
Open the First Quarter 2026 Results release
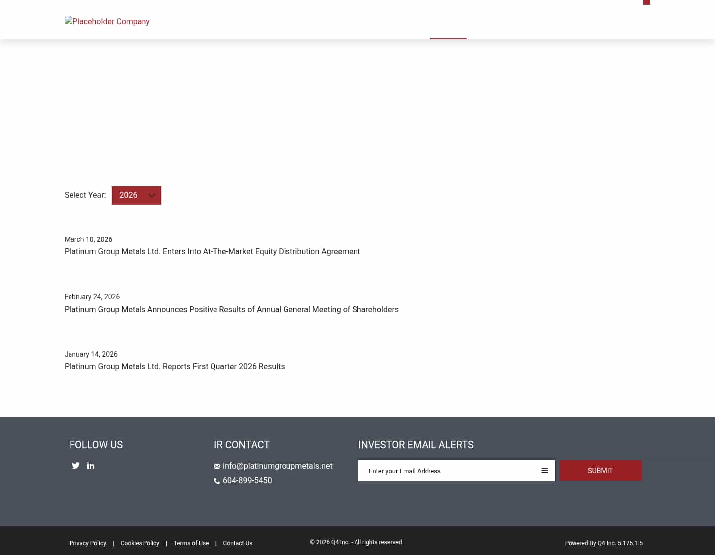point(174,366)
